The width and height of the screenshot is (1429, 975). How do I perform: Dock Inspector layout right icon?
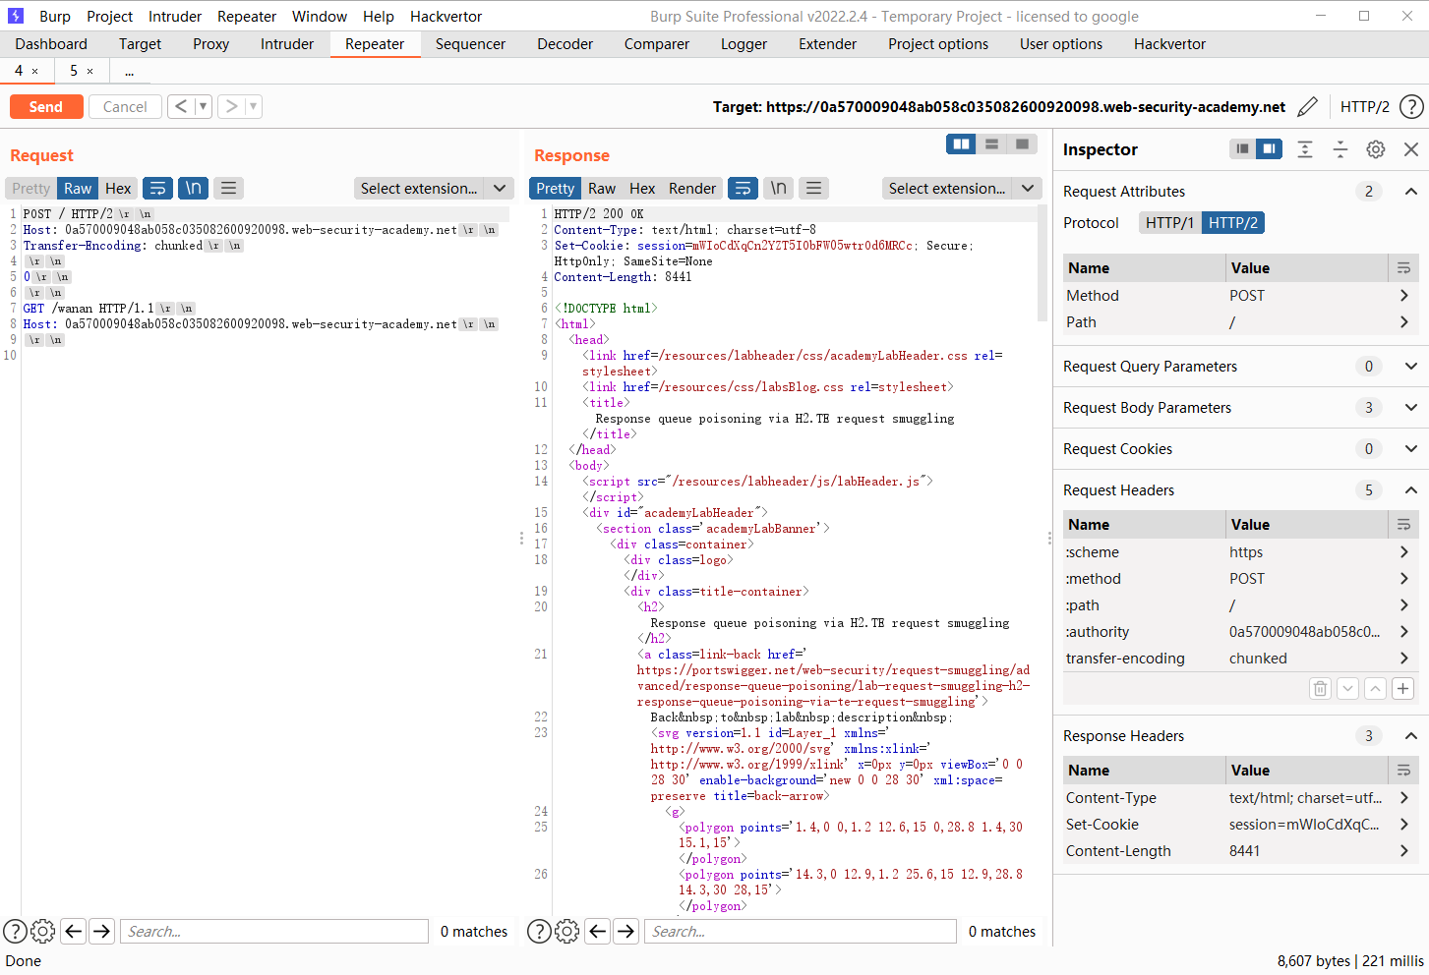click(x=1270, y=148)
